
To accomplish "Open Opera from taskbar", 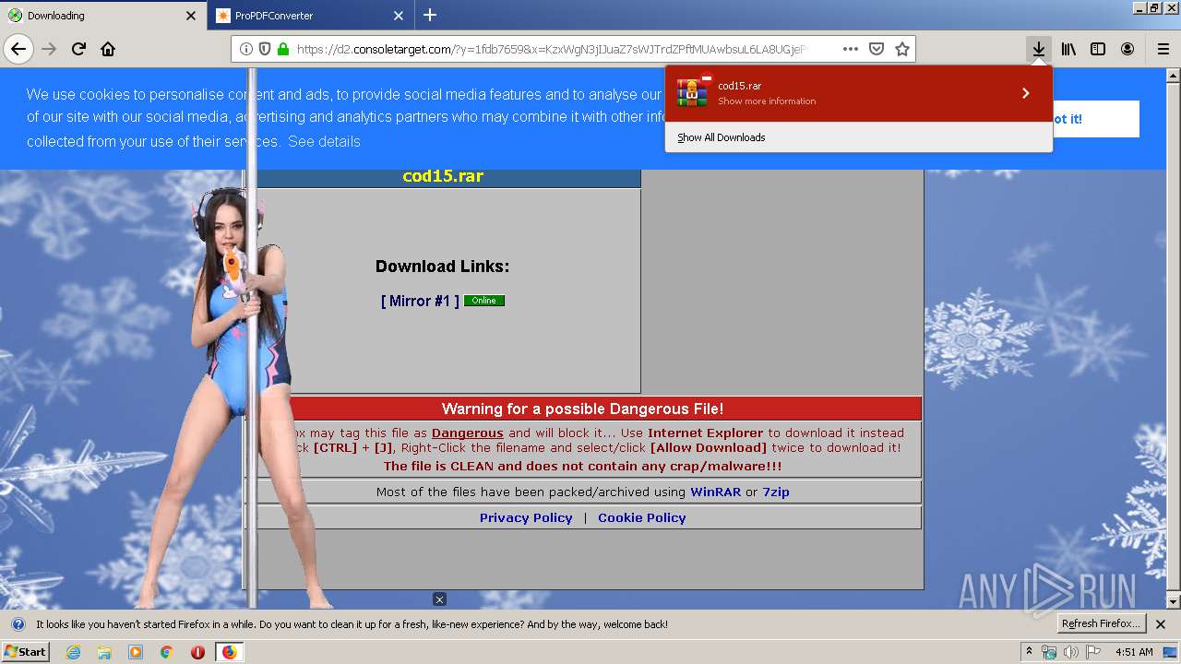I will [197, 652].
